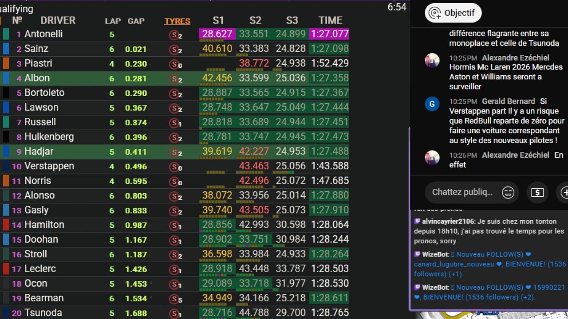Viewport: 568px width, 319px height.
Task: Click Albon's soft tyre icon
Action: point(175,79)
